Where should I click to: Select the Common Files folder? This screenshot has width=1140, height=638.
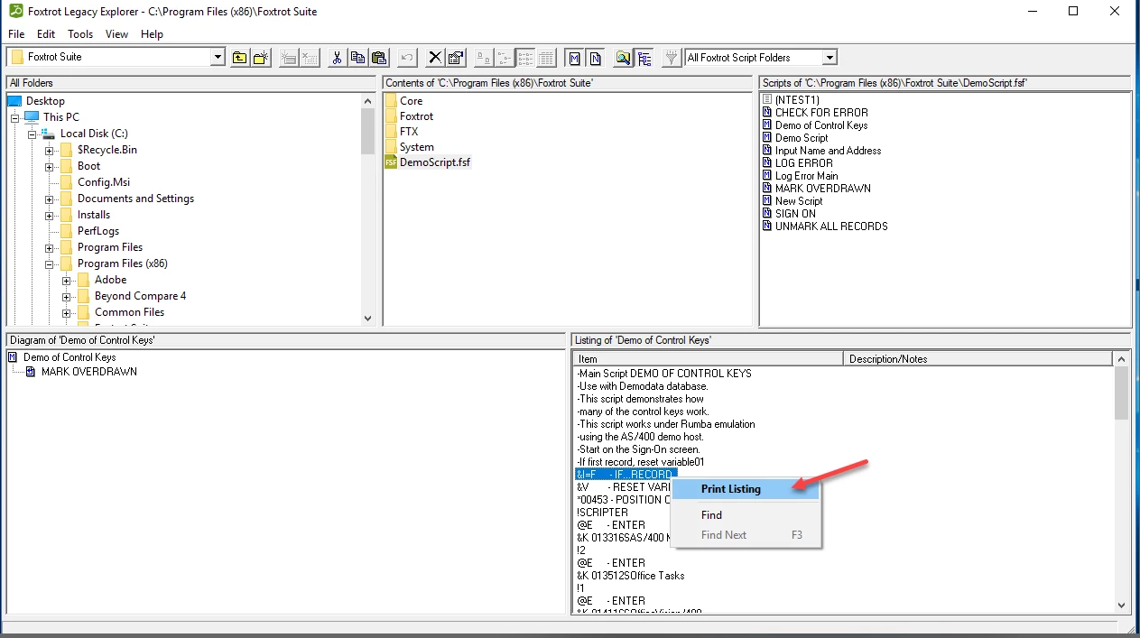[129, 312]
